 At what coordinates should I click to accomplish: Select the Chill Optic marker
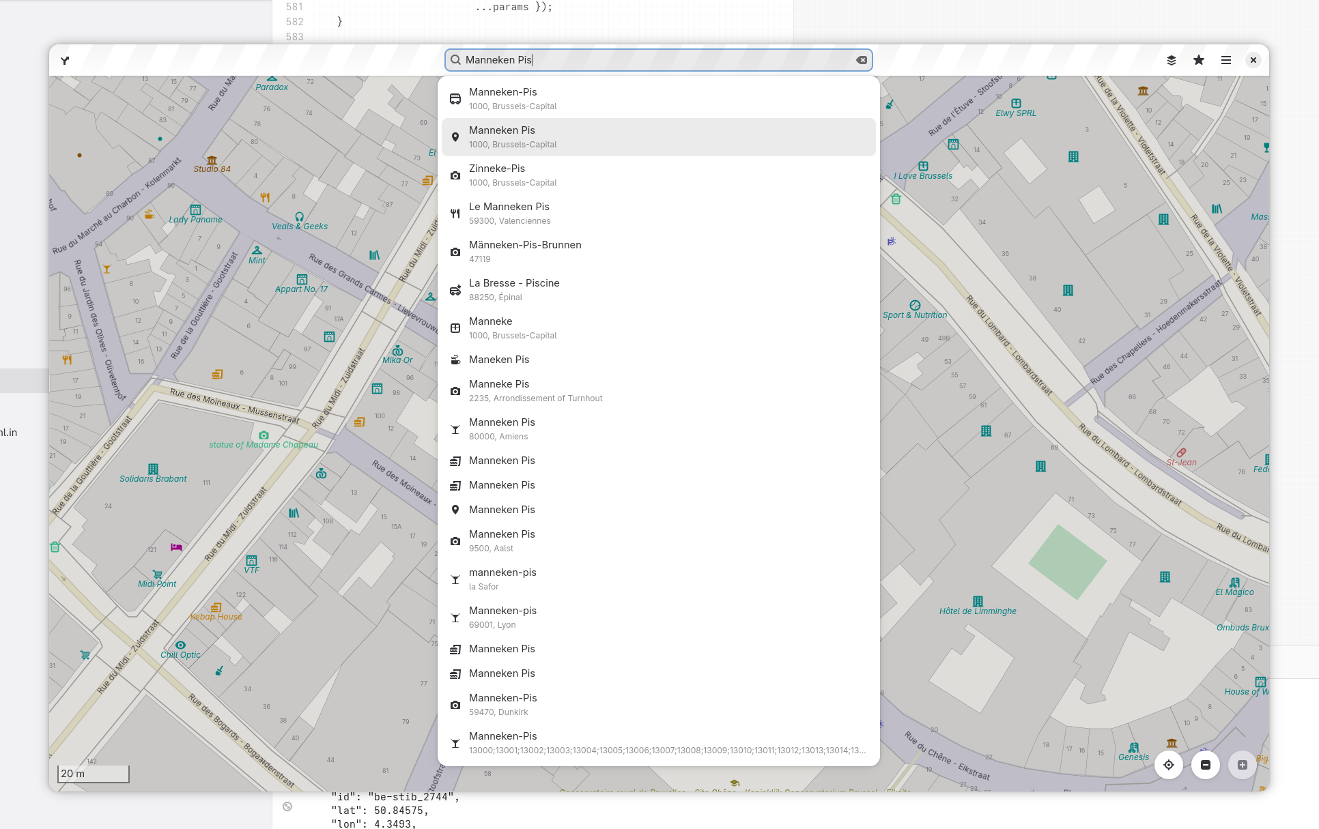pyautogui.click(x=180, y=650)
